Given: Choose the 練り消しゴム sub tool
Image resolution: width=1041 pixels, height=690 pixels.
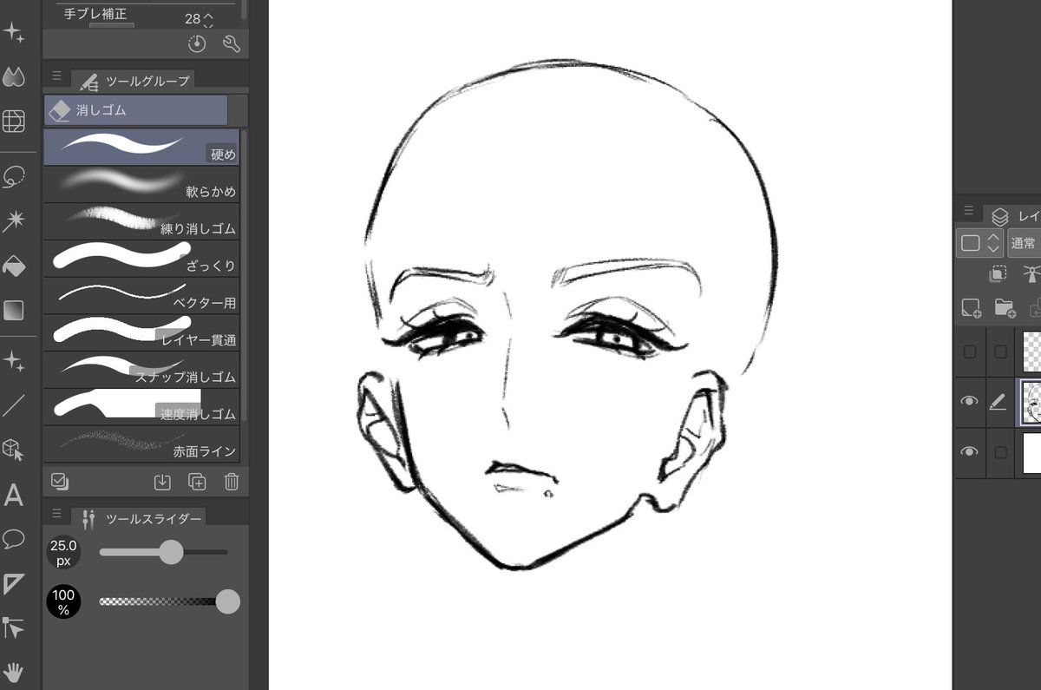Looking at the screenshot, I should tap(141, 221).
